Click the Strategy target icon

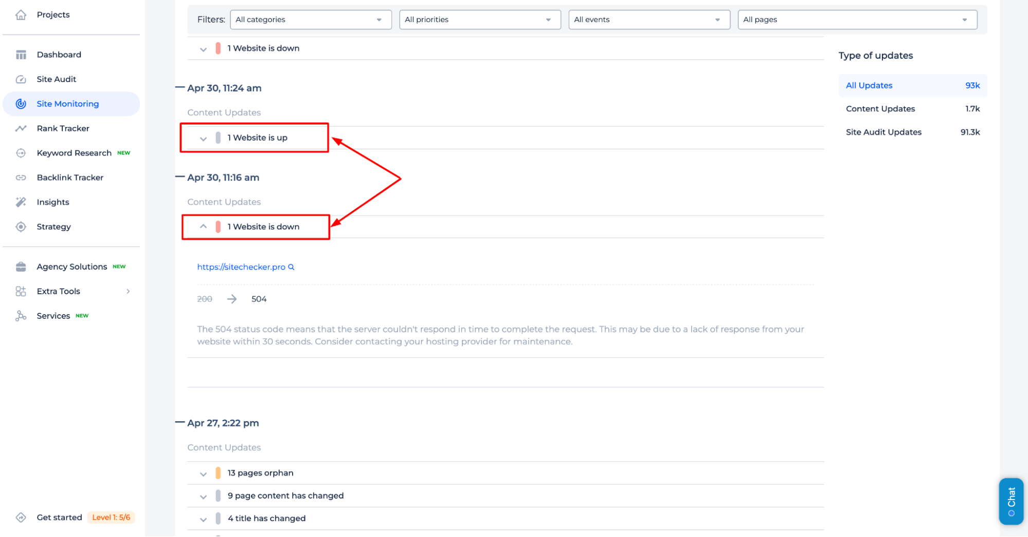[21, 227]
